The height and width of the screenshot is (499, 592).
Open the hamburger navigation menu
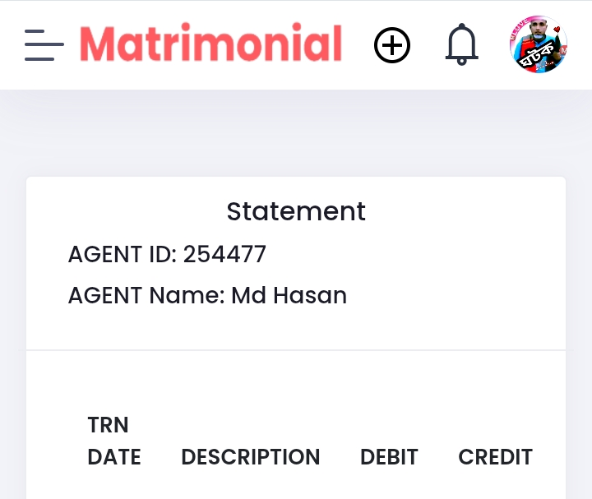[x=44, y=45]
